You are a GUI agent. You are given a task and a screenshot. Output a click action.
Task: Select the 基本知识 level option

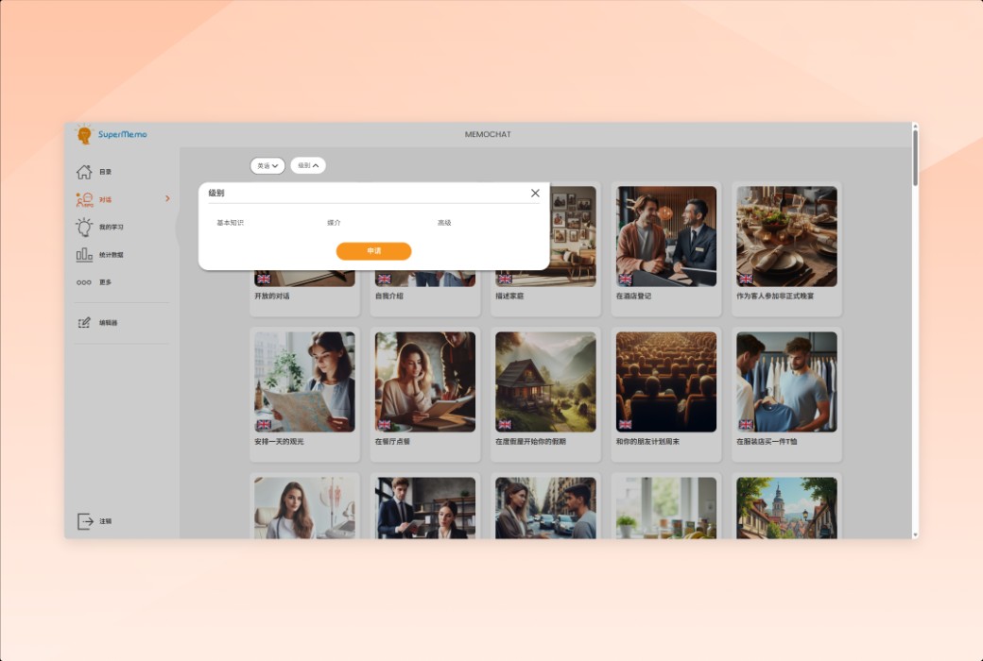pyautogui.click(x=231, y=223)
